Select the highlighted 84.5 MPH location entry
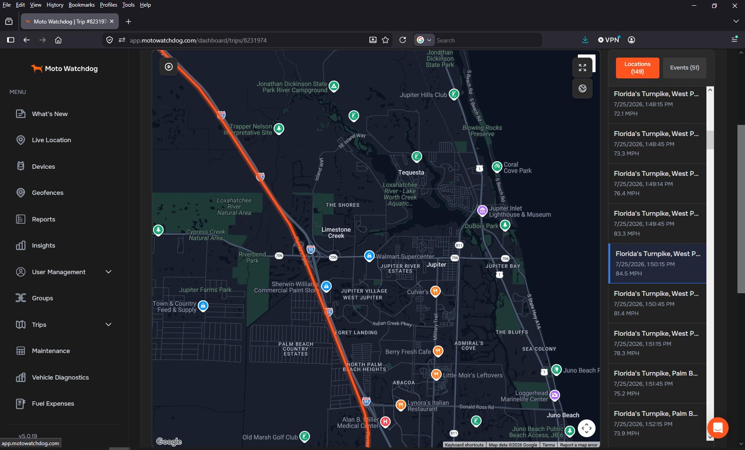This screenshot has height=450, width=745. pyautogui.click(x=657, y=263)
